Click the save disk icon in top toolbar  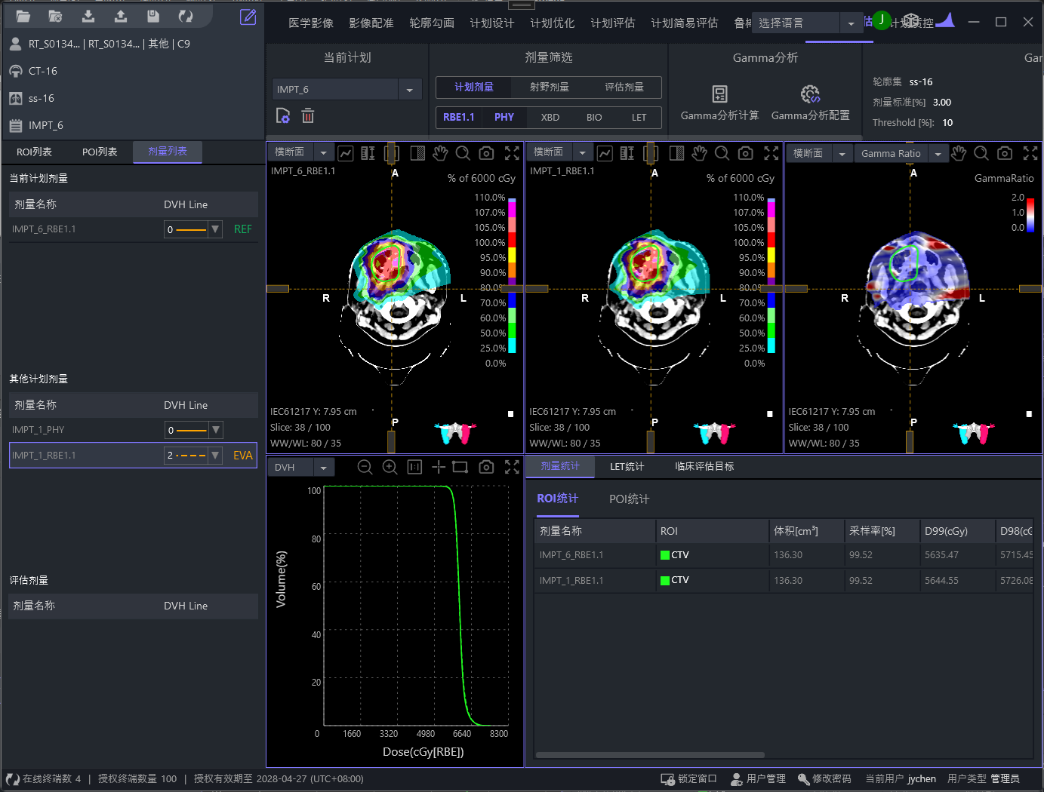click(x=153, y=16)
